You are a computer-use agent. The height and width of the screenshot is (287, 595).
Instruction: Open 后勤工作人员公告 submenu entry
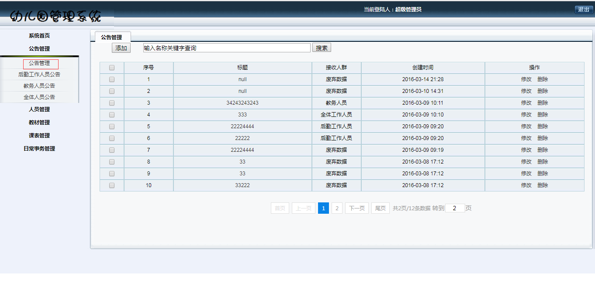39,75
